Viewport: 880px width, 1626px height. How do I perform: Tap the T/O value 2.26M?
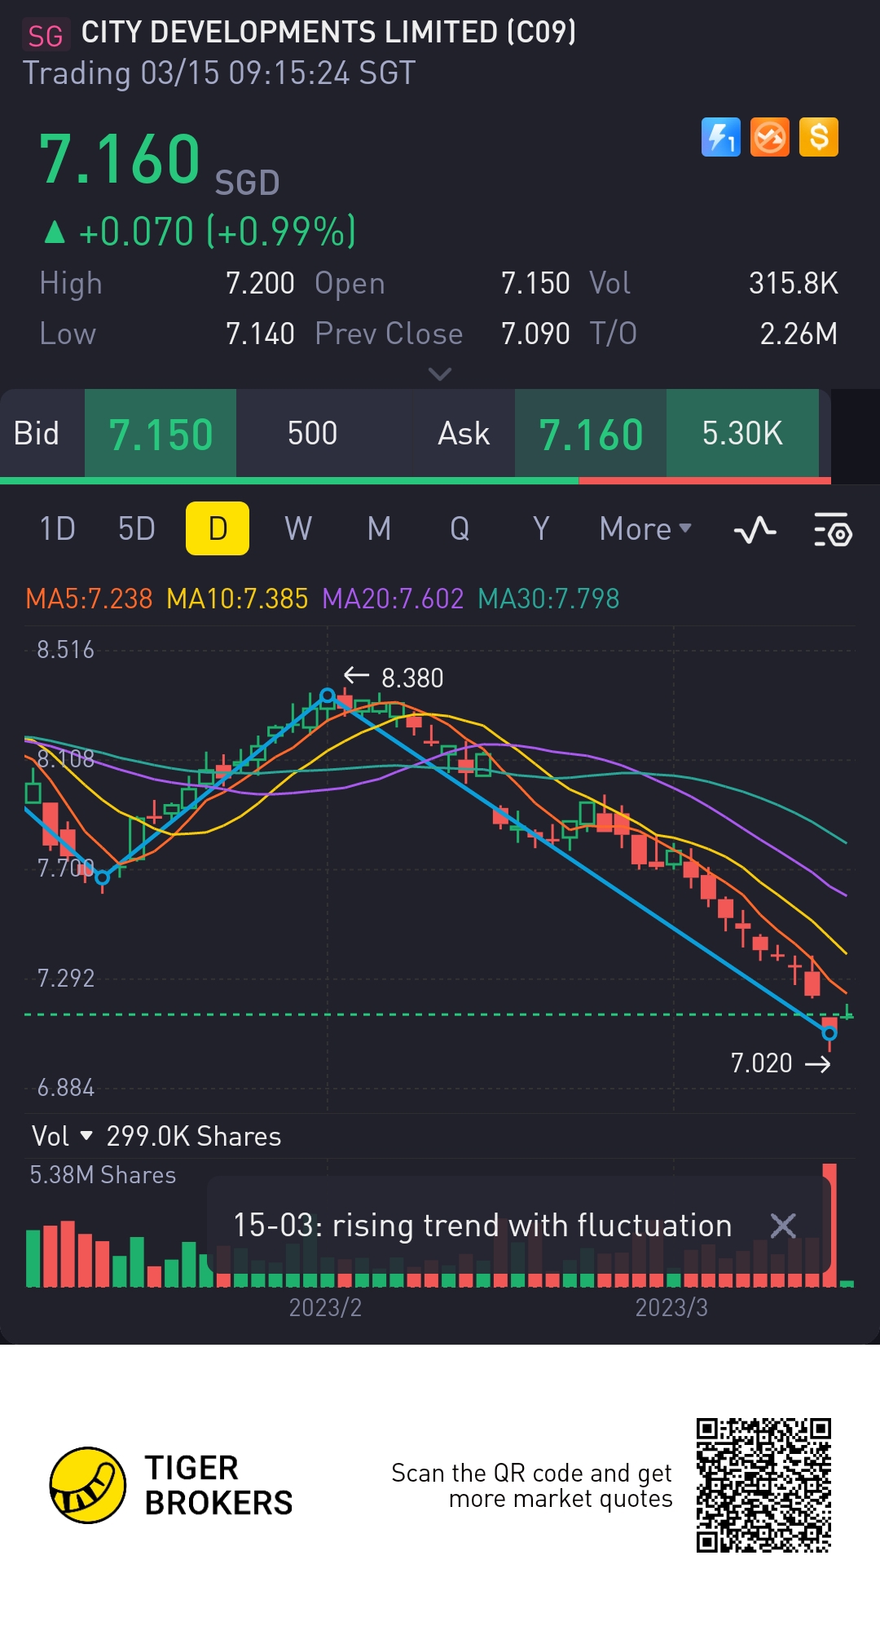(799, 334)
